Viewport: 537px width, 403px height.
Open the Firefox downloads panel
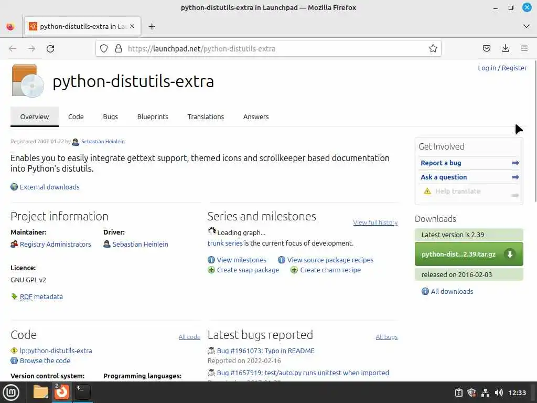coord(505,48)
